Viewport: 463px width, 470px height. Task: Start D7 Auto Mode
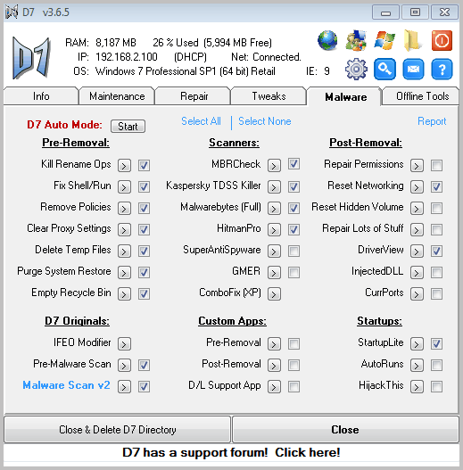pyautogui.click(x=128, y=126)
